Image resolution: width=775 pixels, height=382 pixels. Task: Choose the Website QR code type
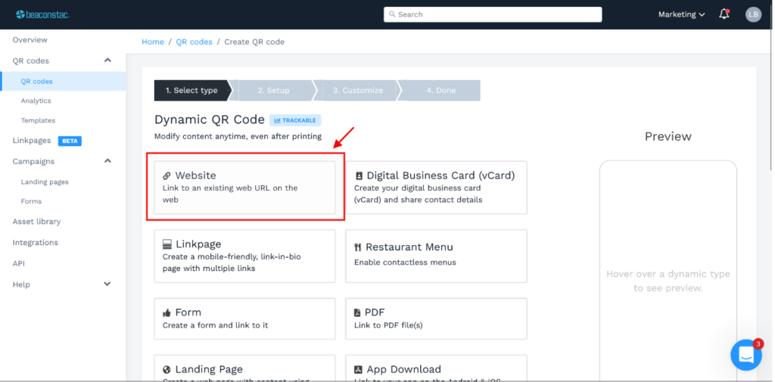(244, 188)
